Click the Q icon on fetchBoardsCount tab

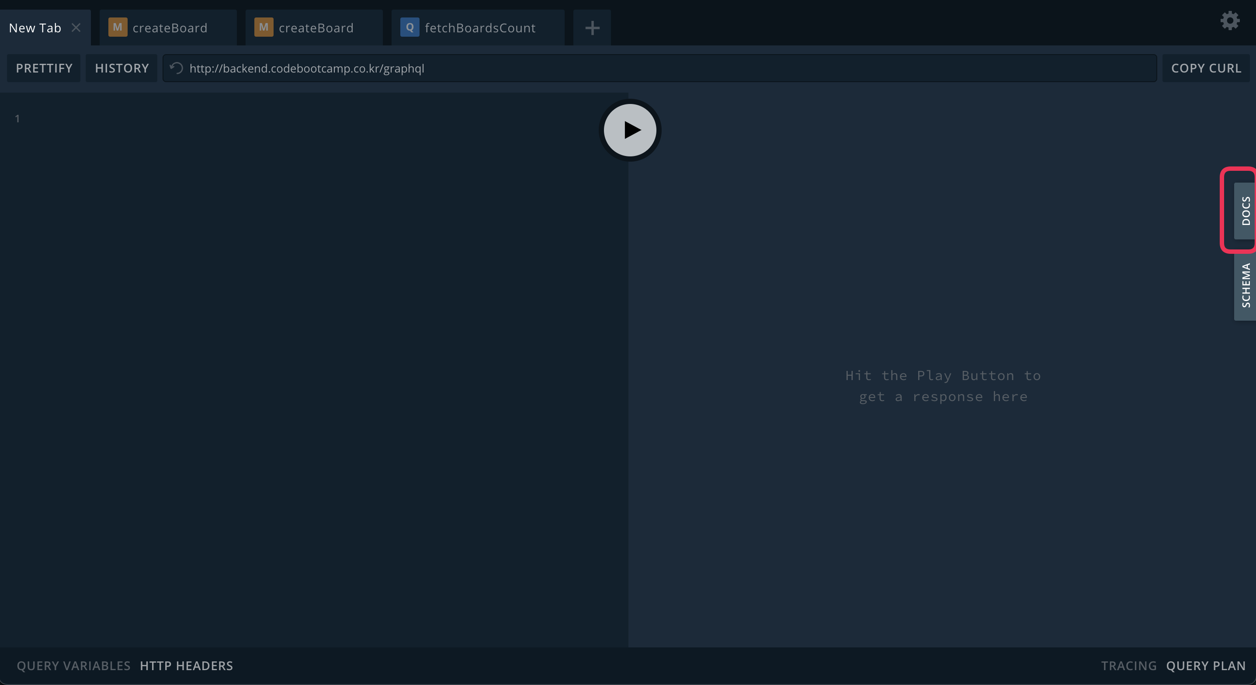pos(409,27)
